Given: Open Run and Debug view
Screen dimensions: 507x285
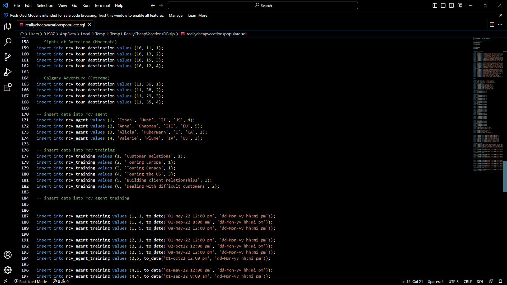Looking at the screenshot, I should pos(8,72).
